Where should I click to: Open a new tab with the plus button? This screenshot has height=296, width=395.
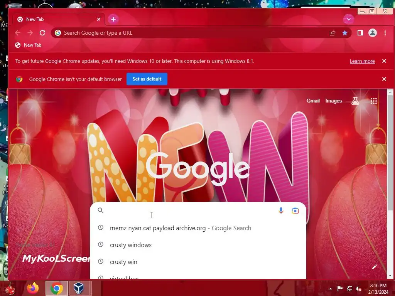click(x=113, y=19)
